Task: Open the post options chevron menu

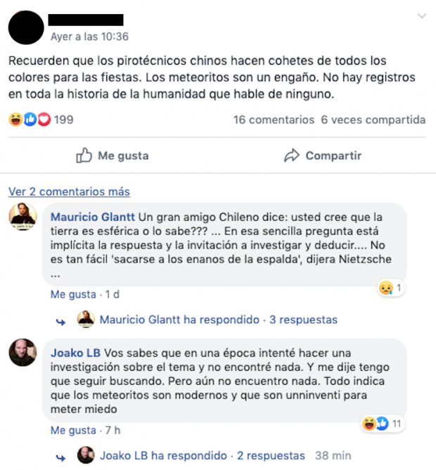Action: tap(422, 16)
